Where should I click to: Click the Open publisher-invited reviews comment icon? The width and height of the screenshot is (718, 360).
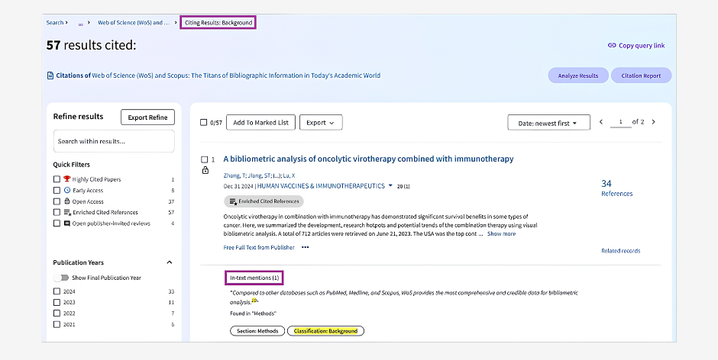click(x=67, y=223)
